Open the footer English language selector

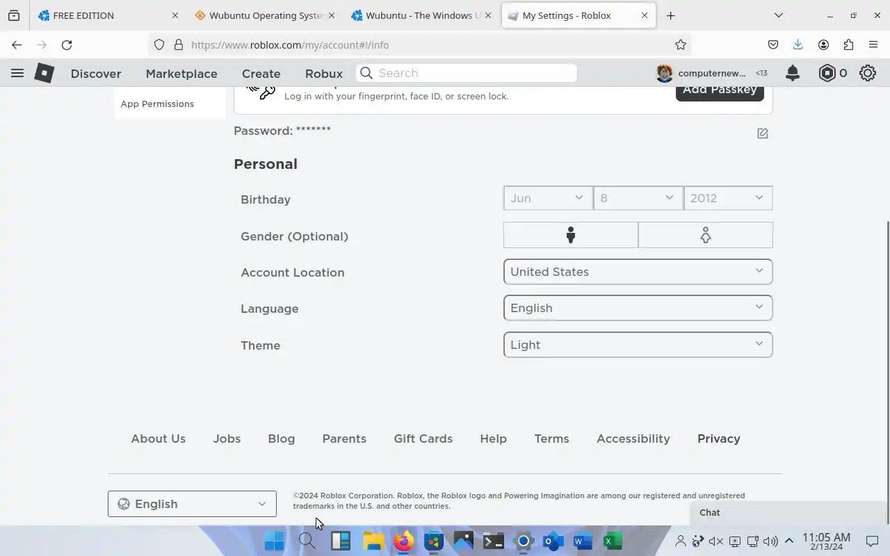click(192, 504)
